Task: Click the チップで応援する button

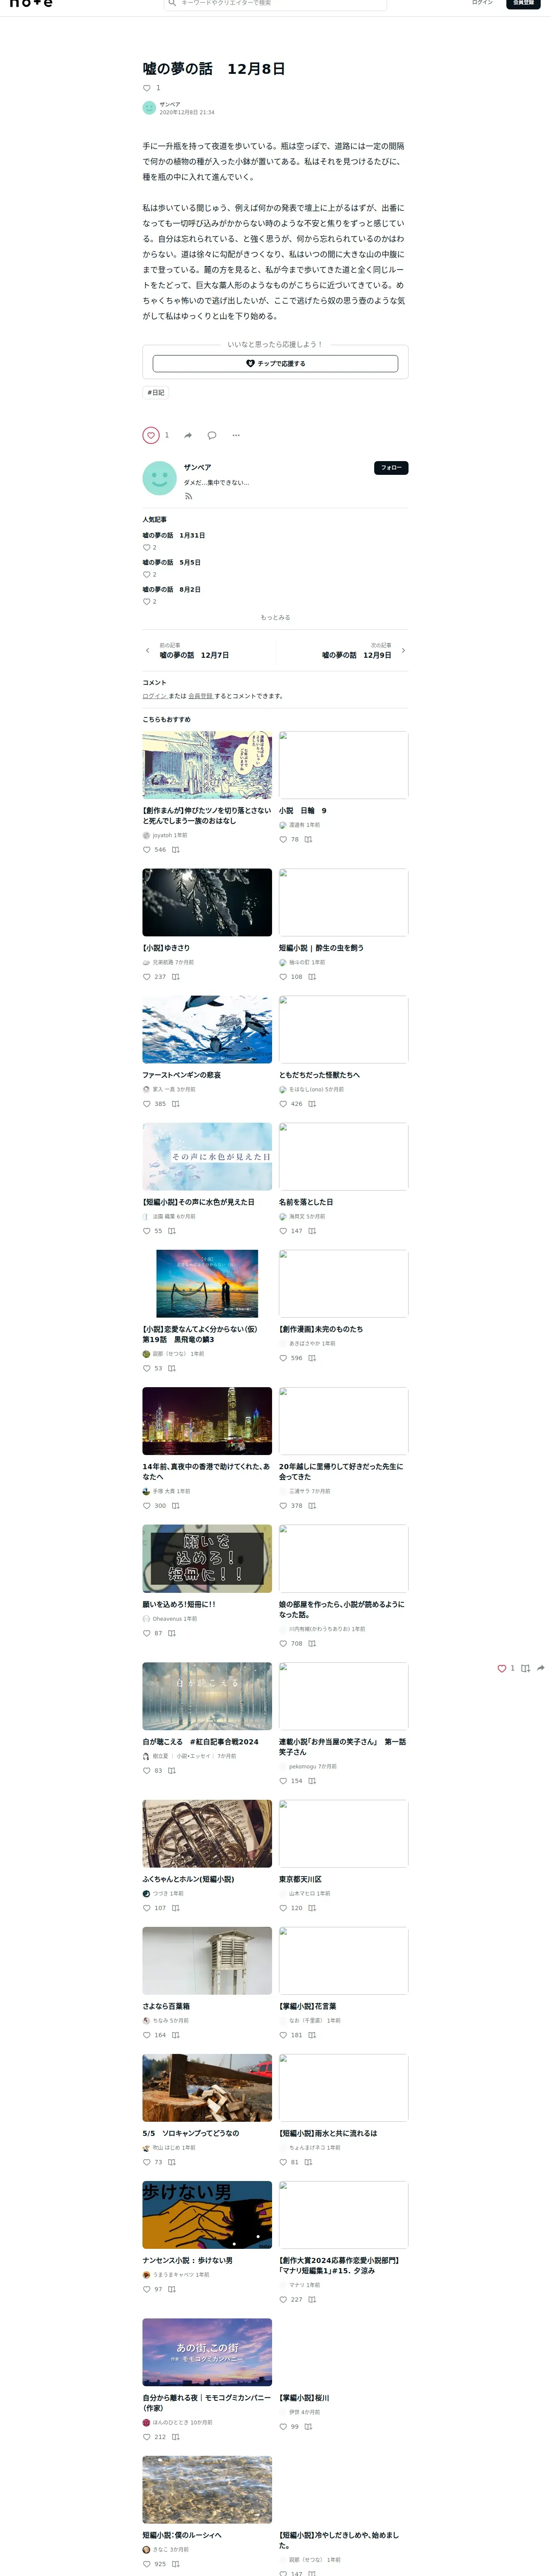Action: click(275, 364)
